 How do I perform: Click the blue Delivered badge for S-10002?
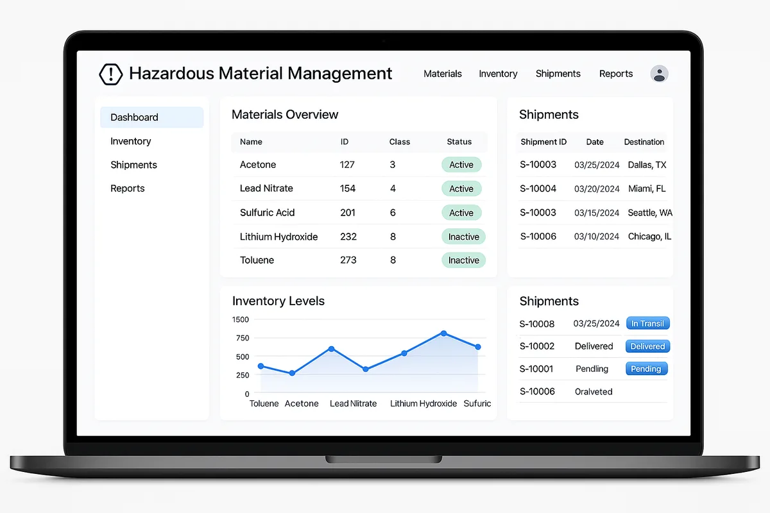tap(647, 346)
